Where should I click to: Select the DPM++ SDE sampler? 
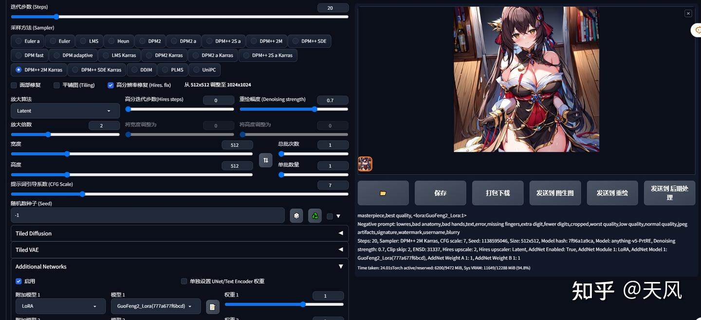(309, 41)
